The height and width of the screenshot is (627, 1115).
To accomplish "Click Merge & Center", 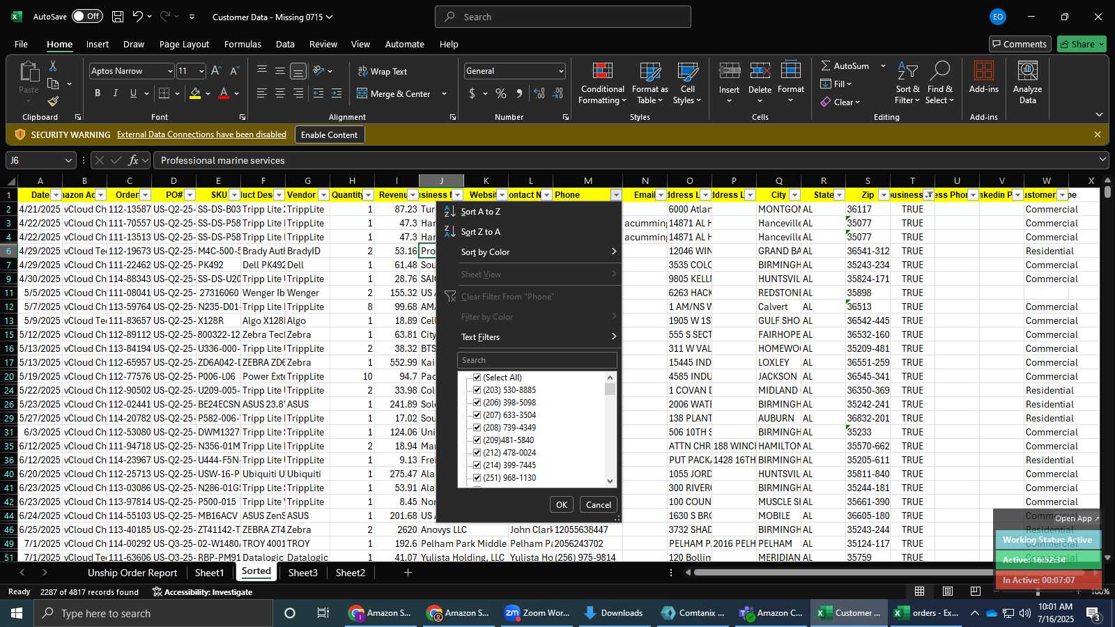I will tap(394, 93).
